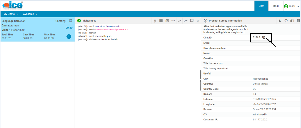Click the HTTP push URL icon
The width and height of the screenshot is (301, 128).
[x=173, y=21]
